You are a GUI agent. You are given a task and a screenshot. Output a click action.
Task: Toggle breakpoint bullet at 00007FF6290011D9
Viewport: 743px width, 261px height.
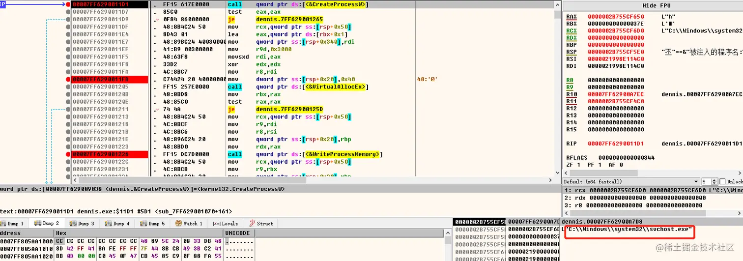coord(68,19)
